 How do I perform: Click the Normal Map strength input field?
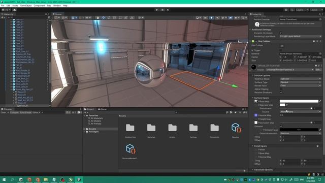pos(300,115)
